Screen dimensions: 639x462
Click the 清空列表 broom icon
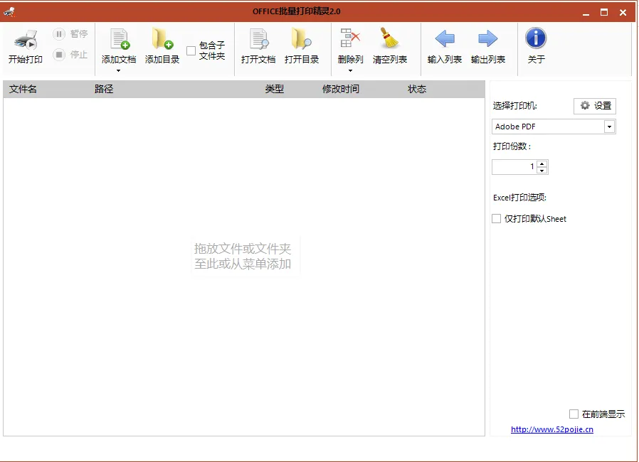click(389, 38)
